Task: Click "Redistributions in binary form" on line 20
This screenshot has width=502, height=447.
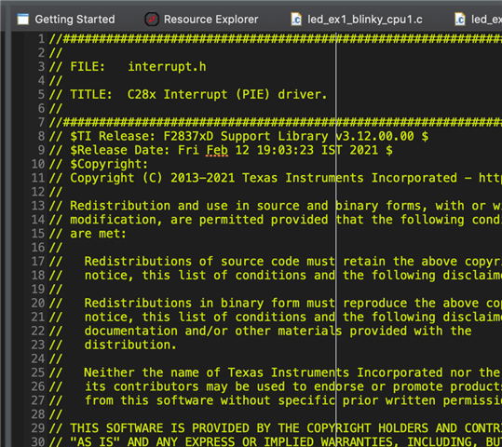Action: tap(192, 303)
